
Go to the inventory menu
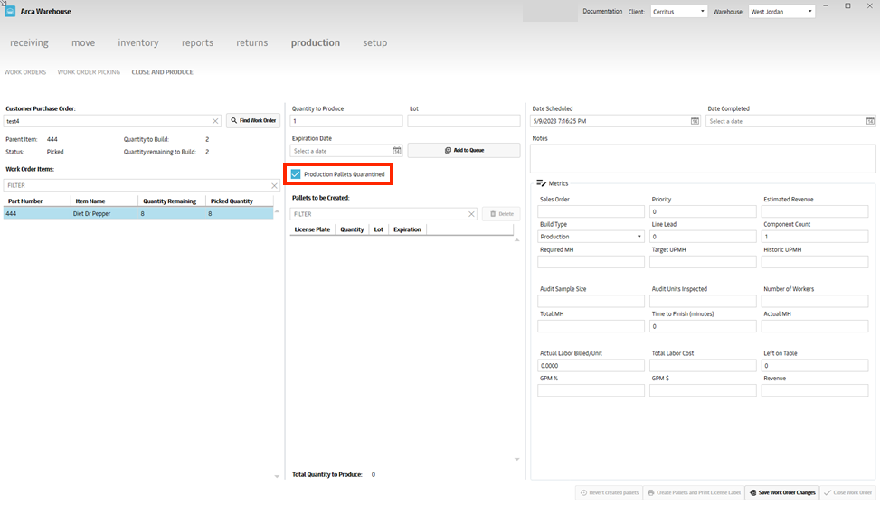(x=138, y=42)
